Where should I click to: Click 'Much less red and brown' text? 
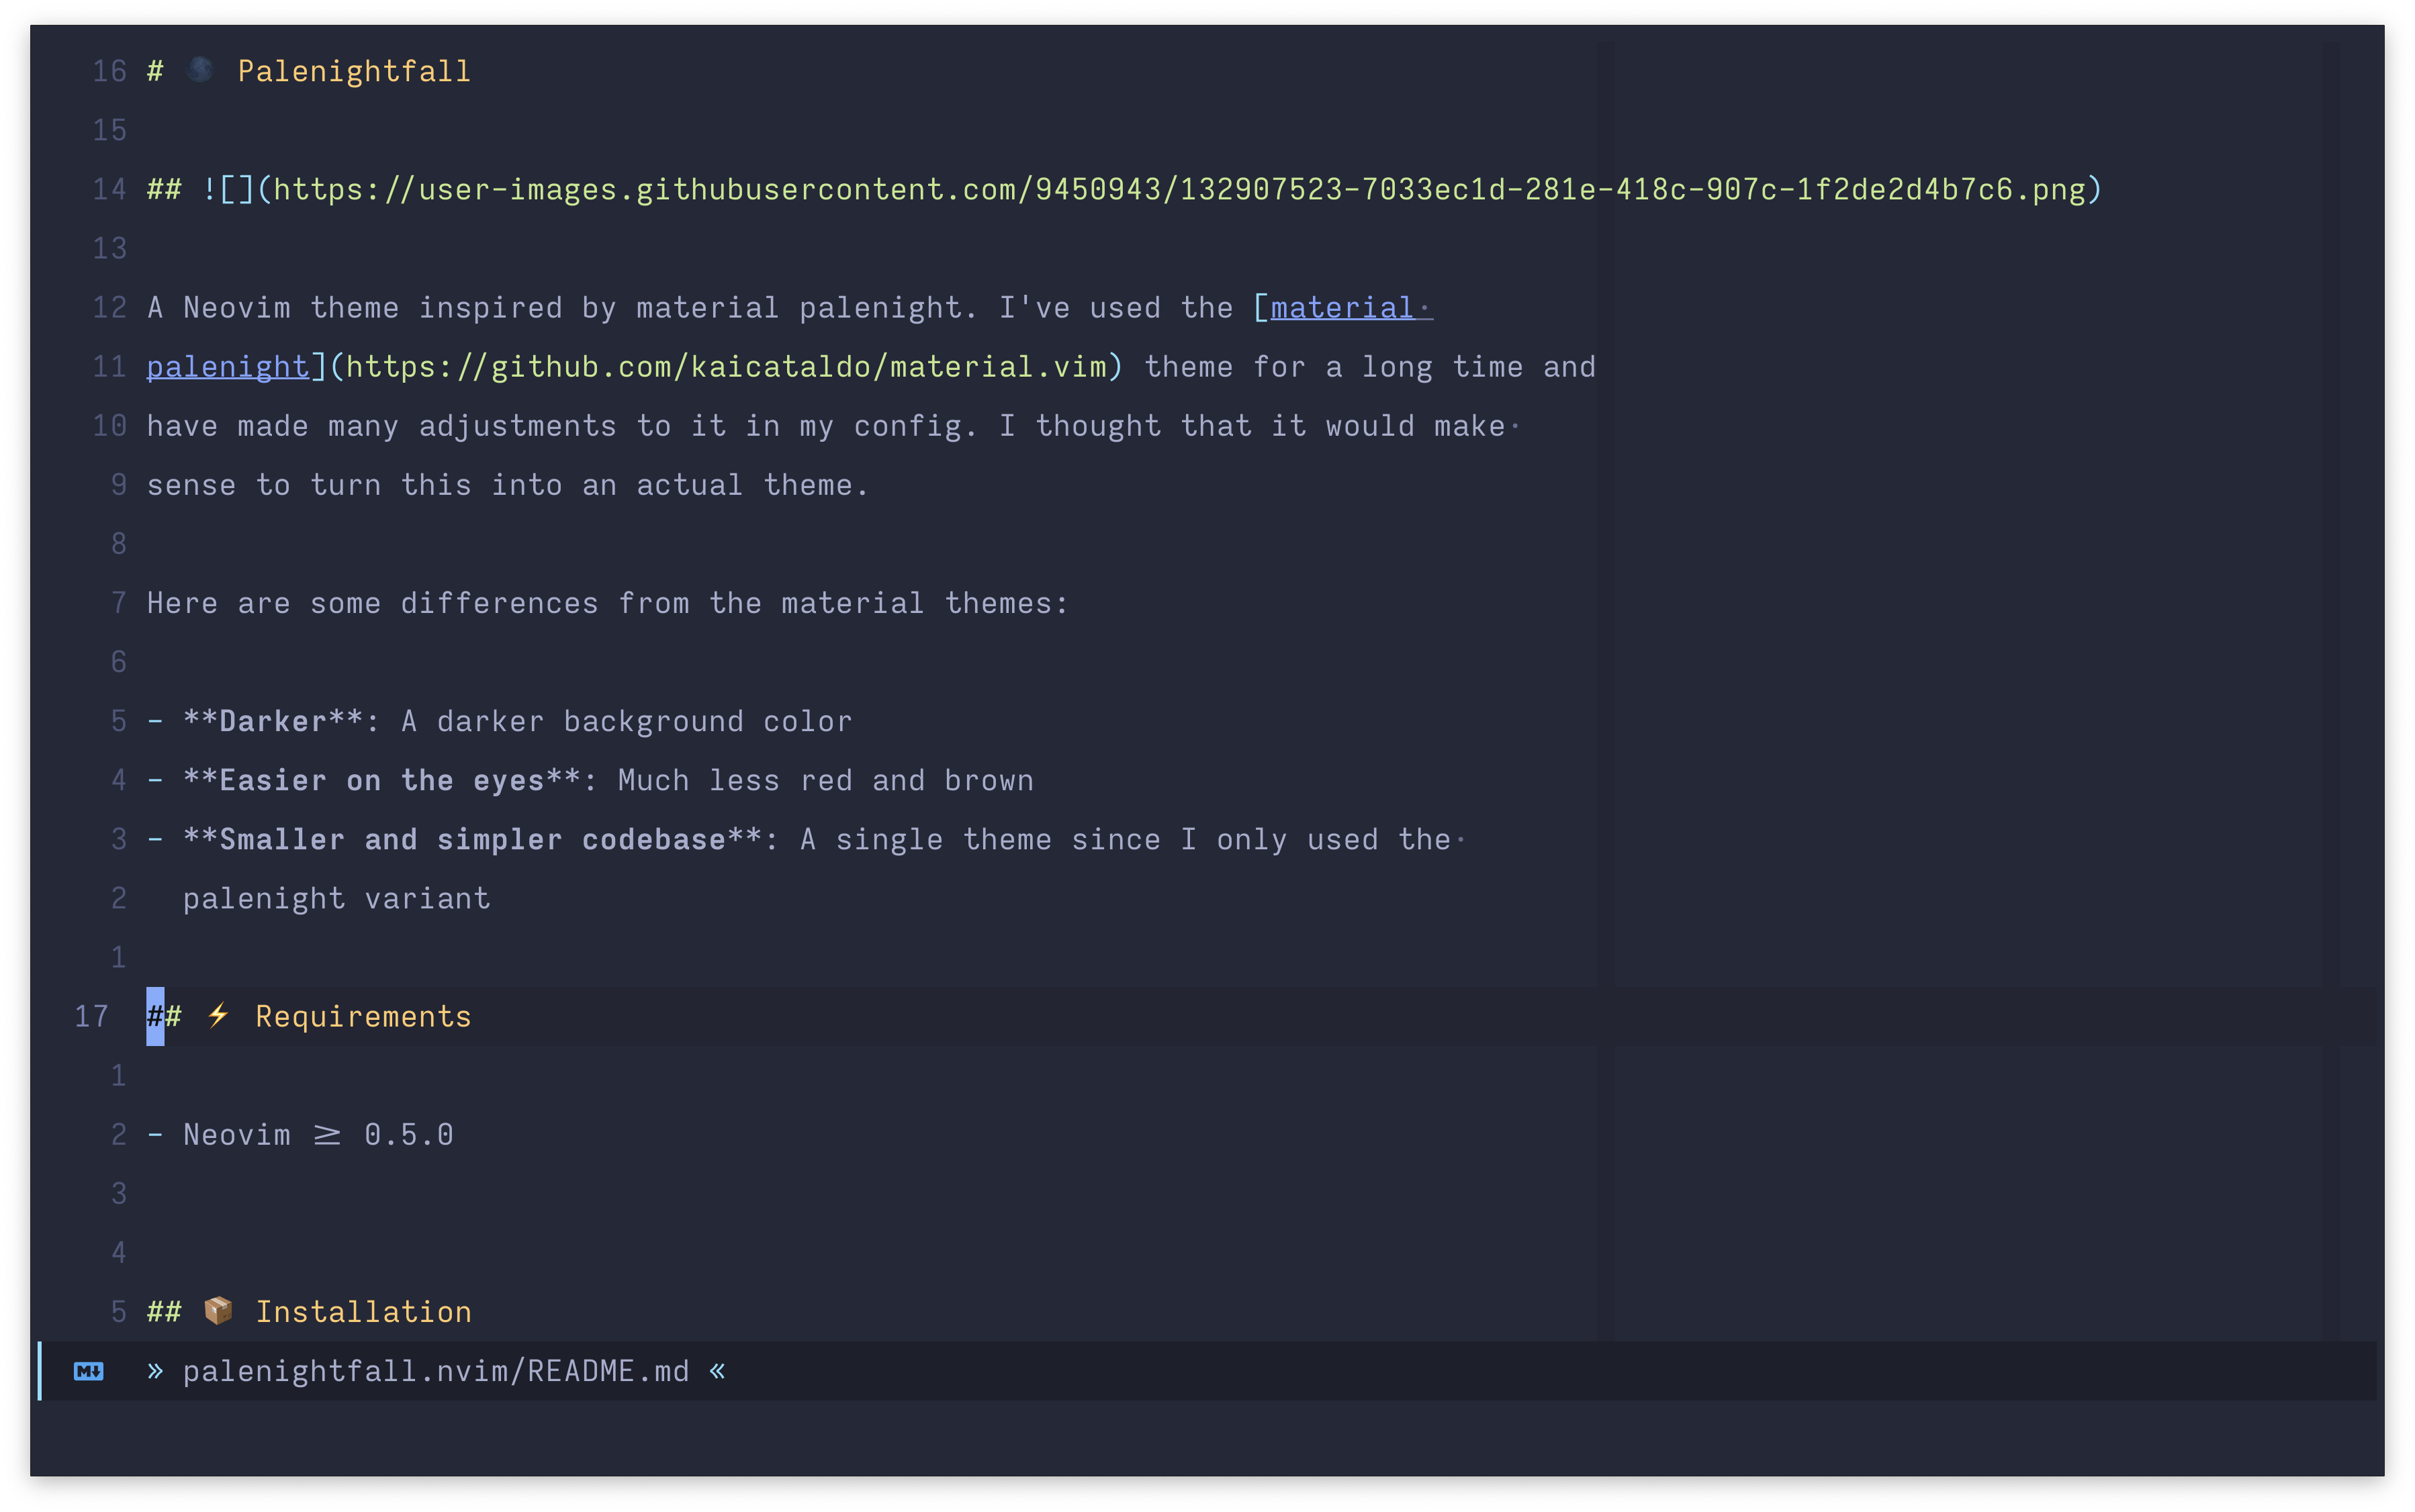[826, 781]
